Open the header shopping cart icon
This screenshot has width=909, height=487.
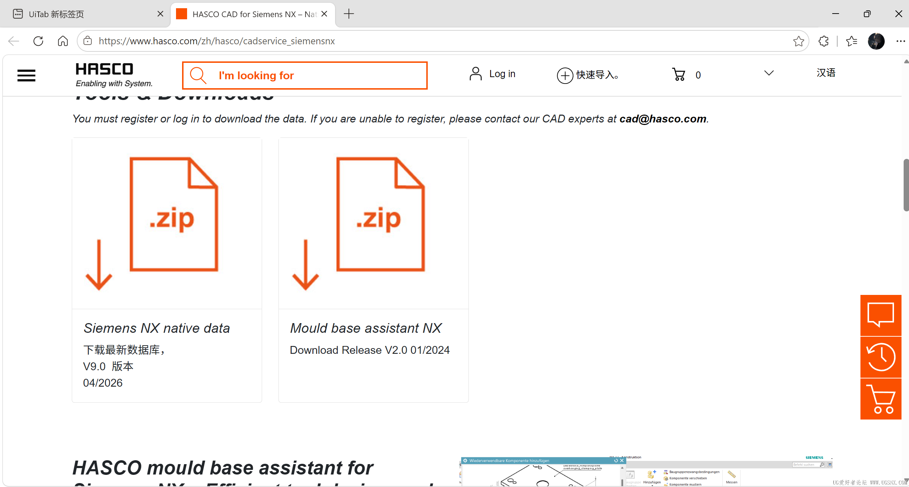click(x=678, y=75)
